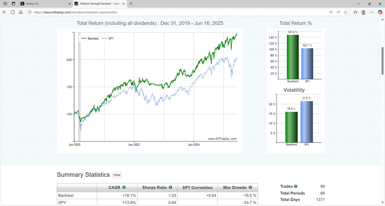Add this page to favorites via the star

click(x=346, y=12)
